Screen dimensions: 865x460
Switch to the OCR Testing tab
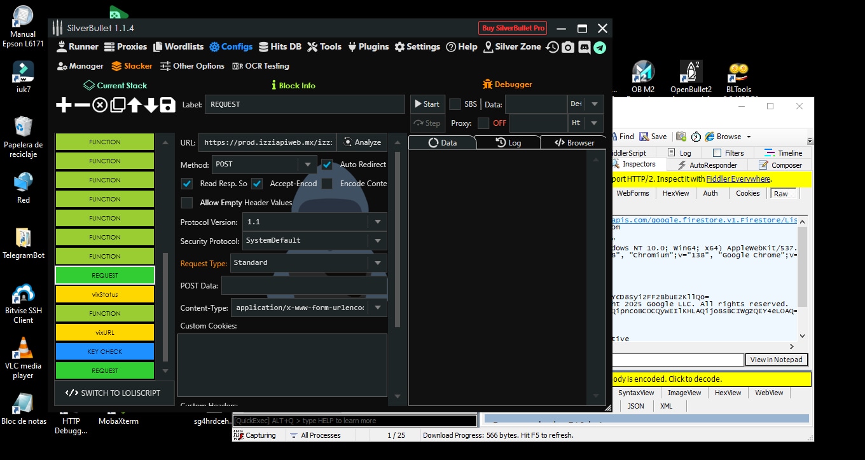pyautogui.click(x=261, y=66)
